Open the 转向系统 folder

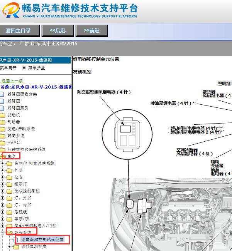pos(16,136)
